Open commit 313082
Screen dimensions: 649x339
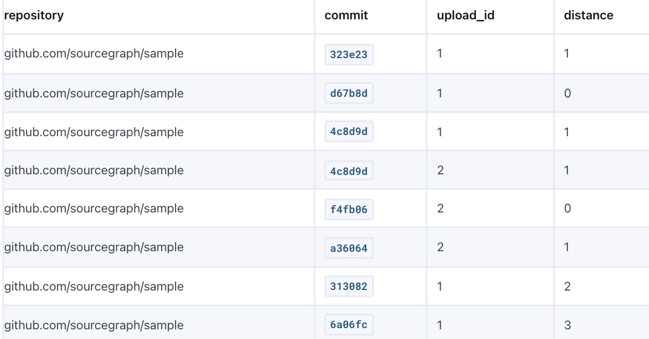[349, 286]
